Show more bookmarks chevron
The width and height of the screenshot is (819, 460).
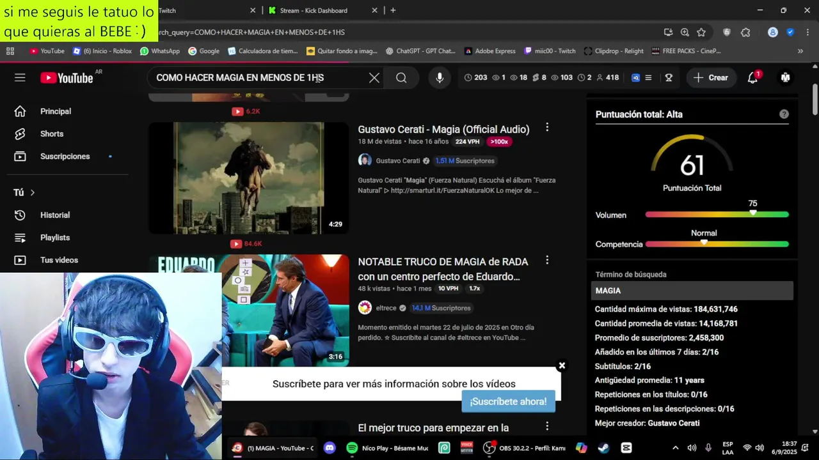point(800,51)
